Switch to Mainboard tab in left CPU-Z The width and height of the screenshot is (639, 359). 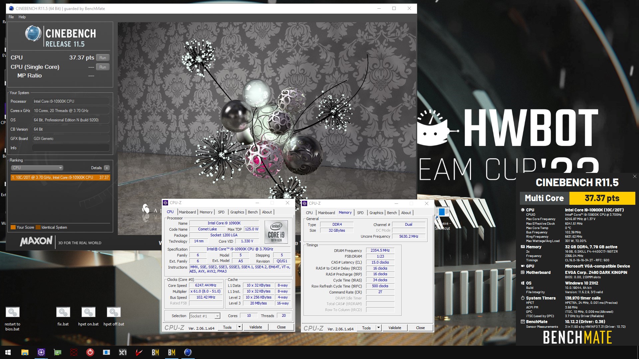point(187,212)
